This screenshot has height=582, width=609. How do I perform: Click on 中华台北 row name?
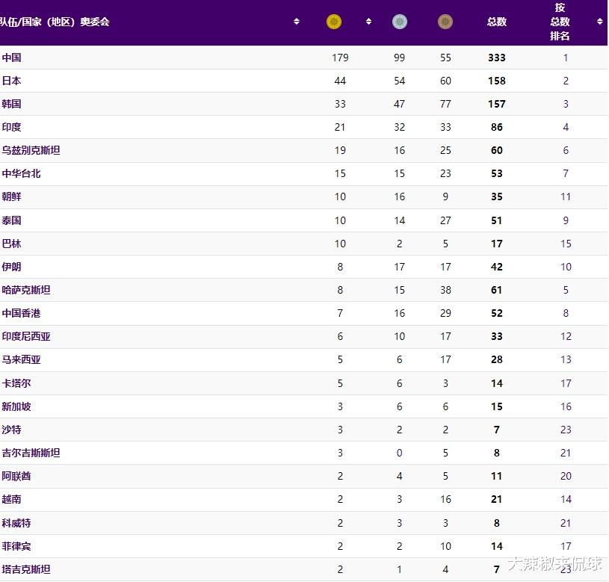21,173
